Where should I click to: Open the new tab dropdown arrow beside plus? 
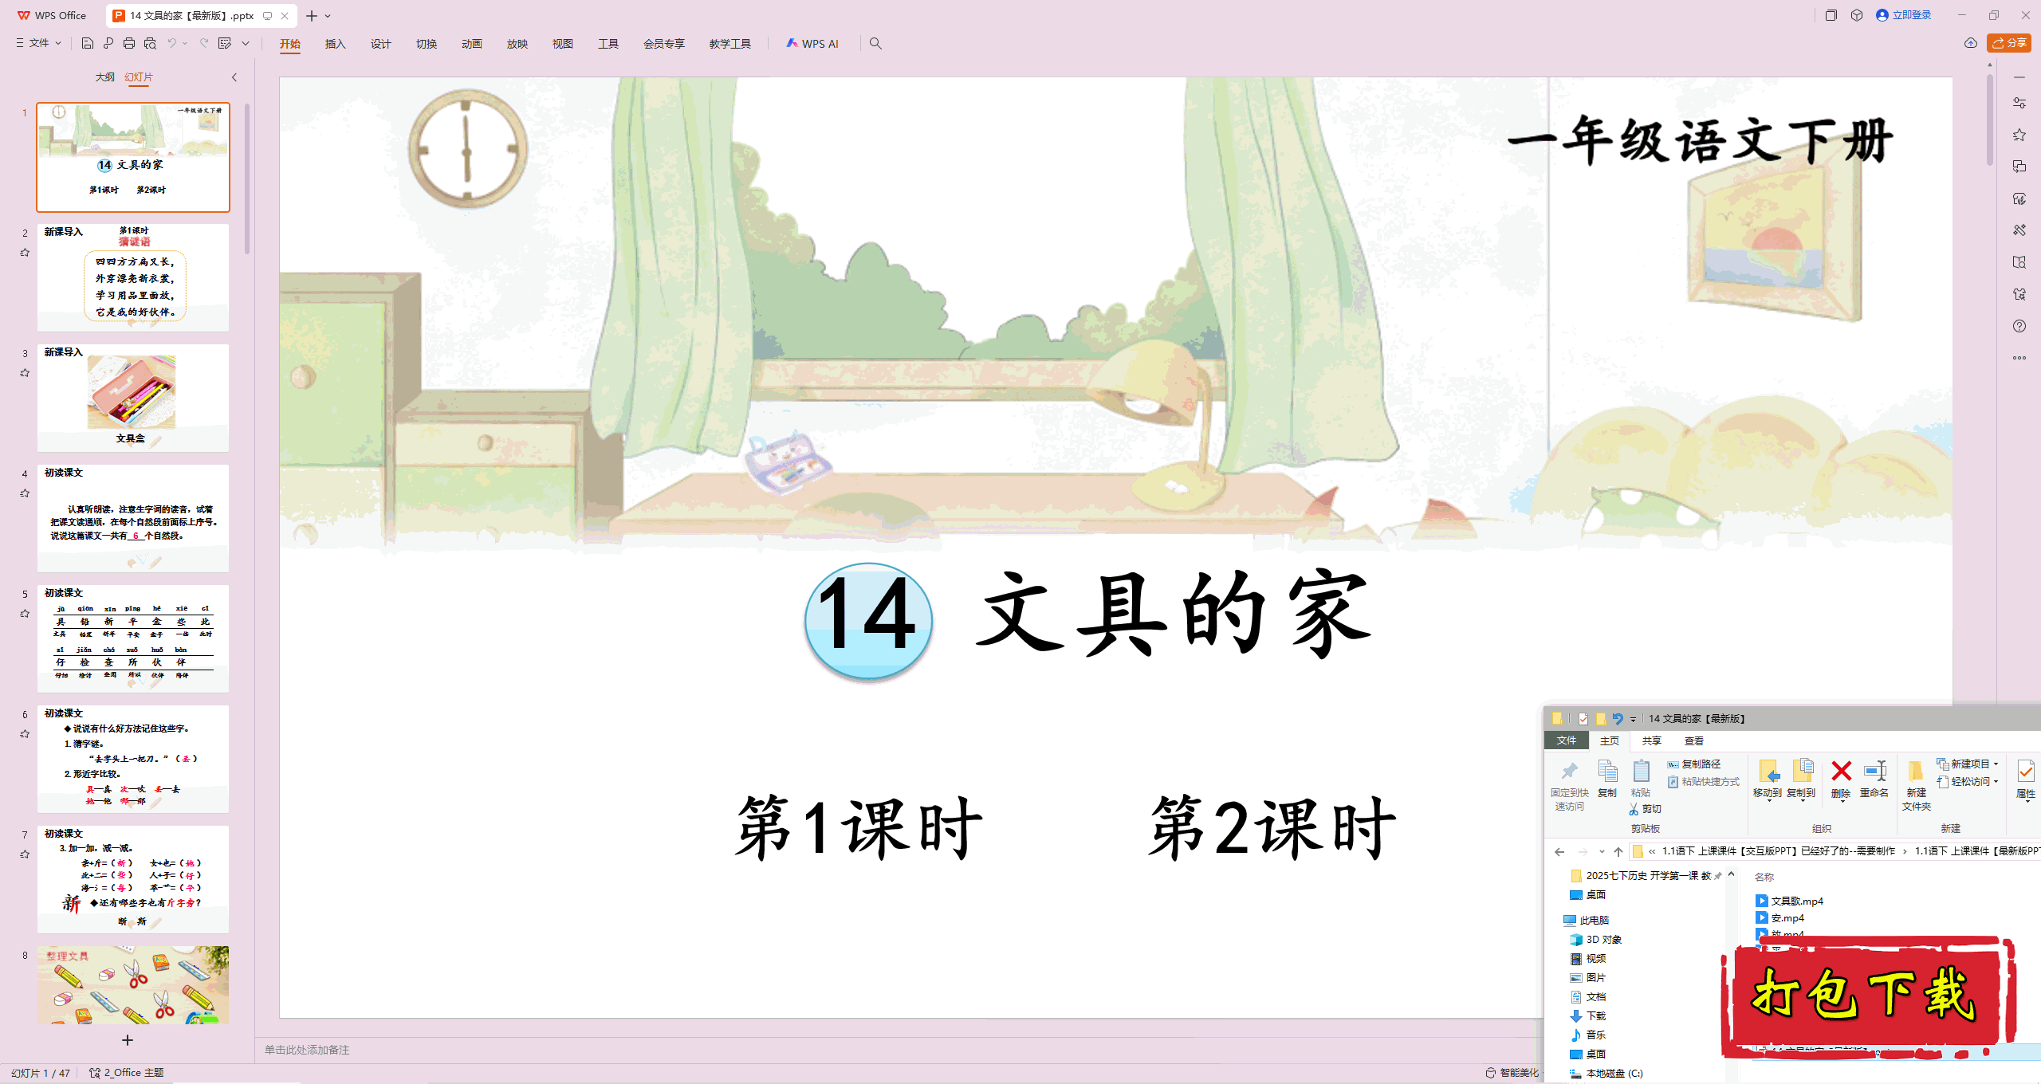click(x=328, y=16)
